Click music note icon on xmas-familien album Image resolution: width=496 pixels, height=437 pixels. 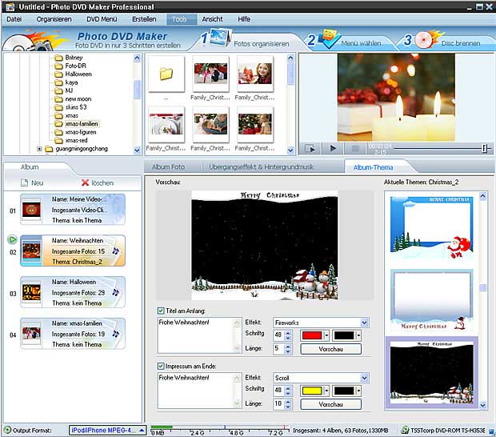point(116,334)
